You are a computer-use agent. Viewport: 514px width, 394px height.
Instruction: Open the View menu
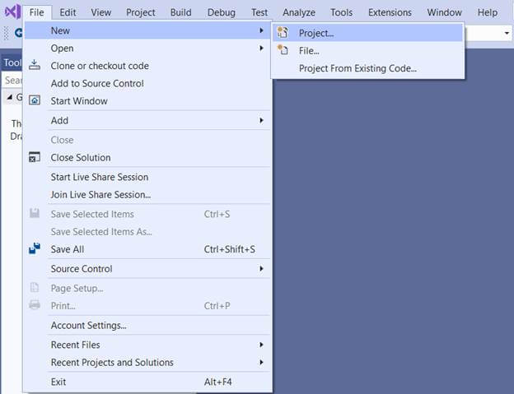tap(101, 12)
